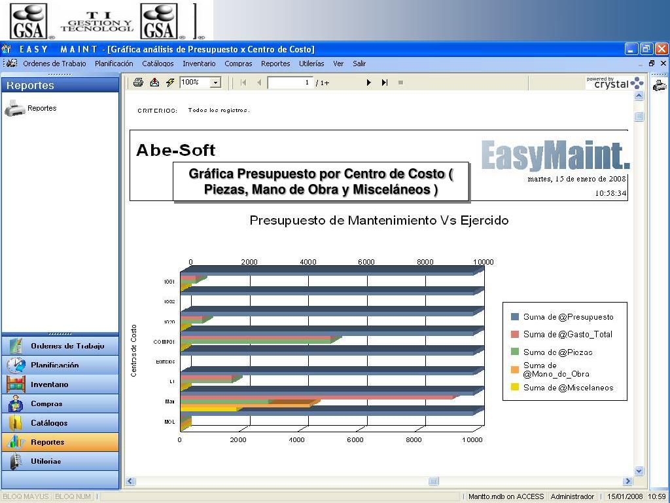
Task: Click the horizontal scrollbar right arrow
Action: [x=627, y=481]
